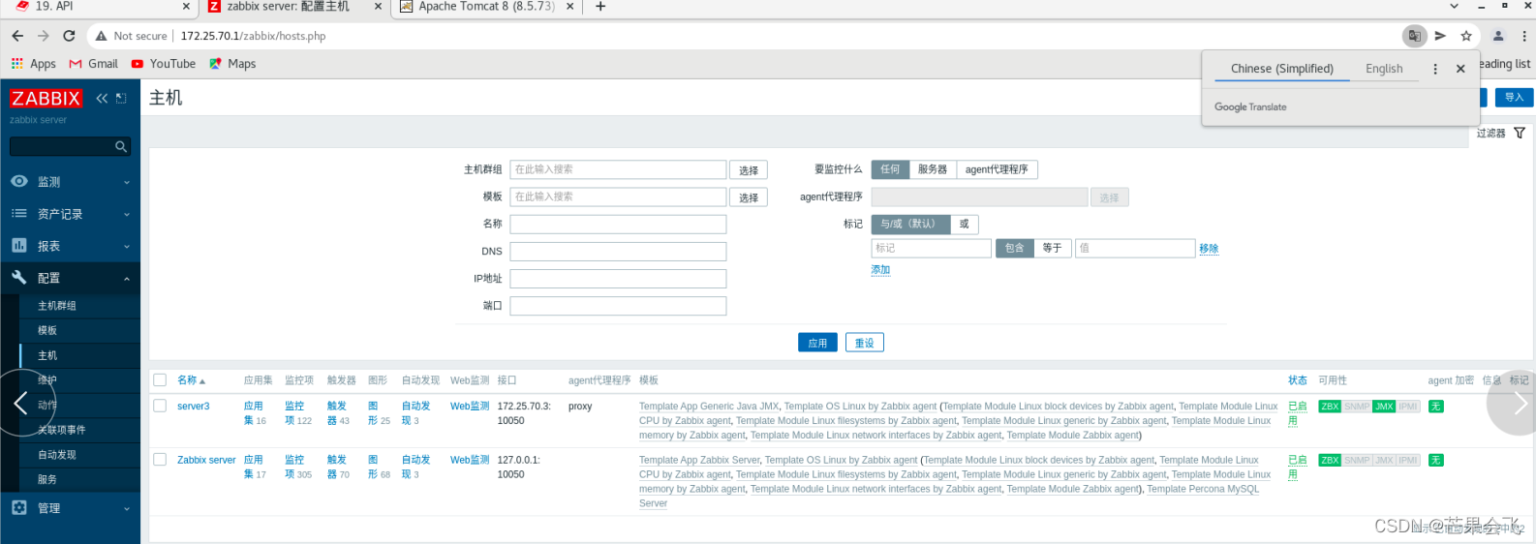Select '任何' monitored-by option
The image size is (1536, 544).
(x=890, y=169)
